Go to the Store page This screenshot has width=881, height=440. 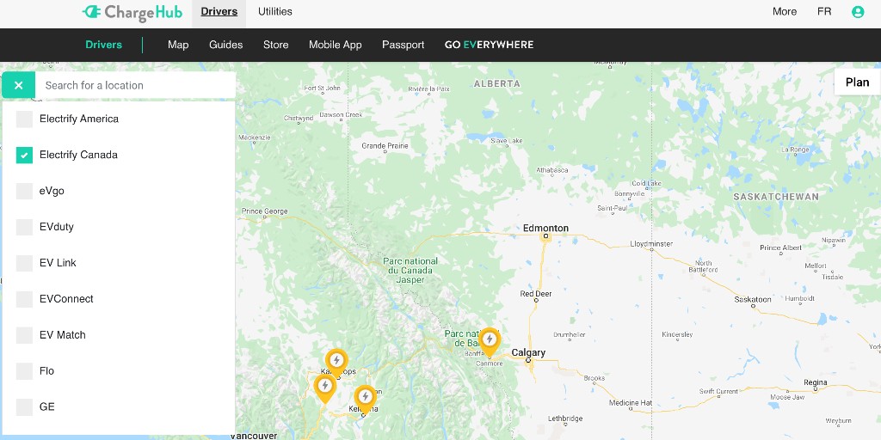click(x=276, y=45)
